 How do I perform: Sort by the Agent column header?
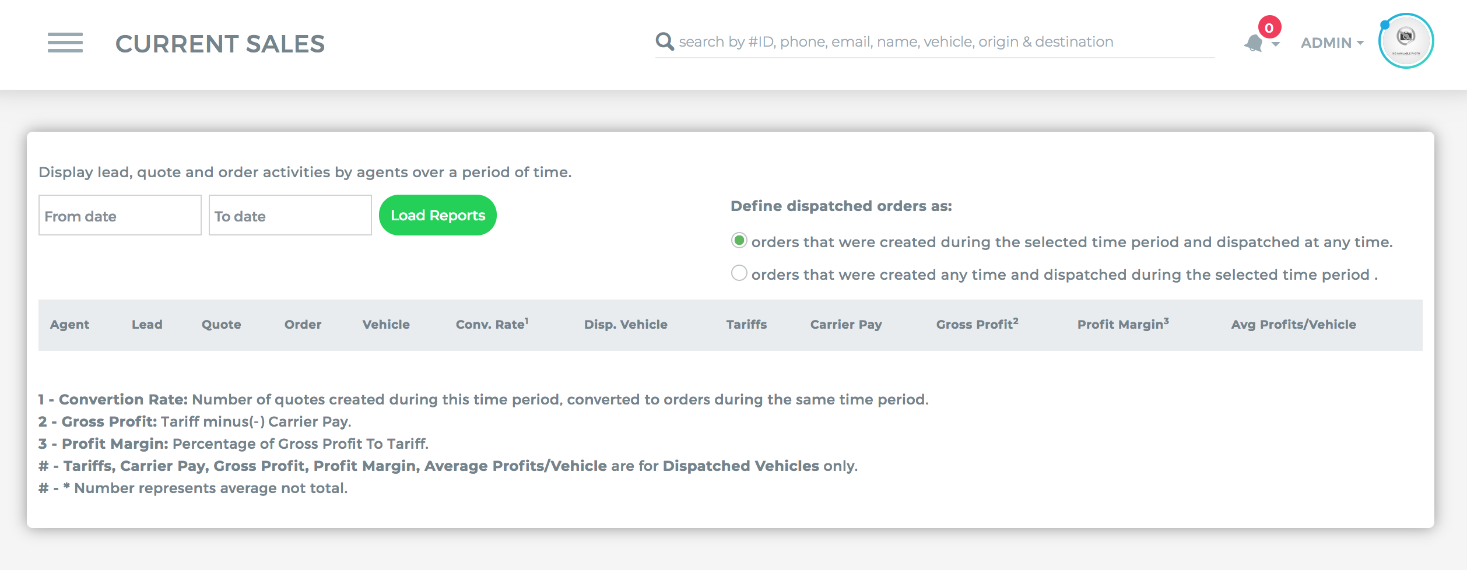click(69, 325)
